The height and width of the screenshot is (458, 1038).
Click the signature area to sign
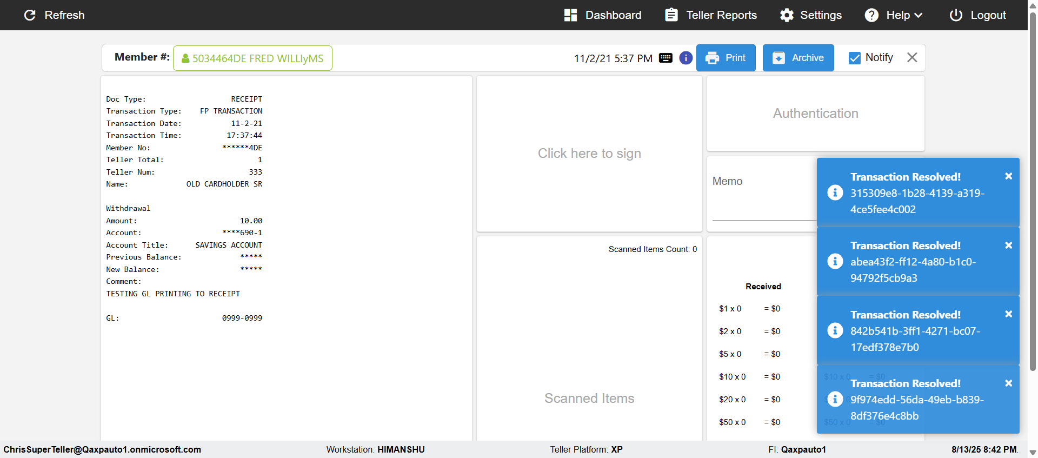pyautogui.click(x=589, y=154)
